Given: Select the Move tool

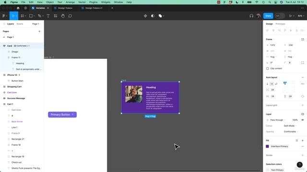Looking at the screenshot, I should (x=13, y=16).
